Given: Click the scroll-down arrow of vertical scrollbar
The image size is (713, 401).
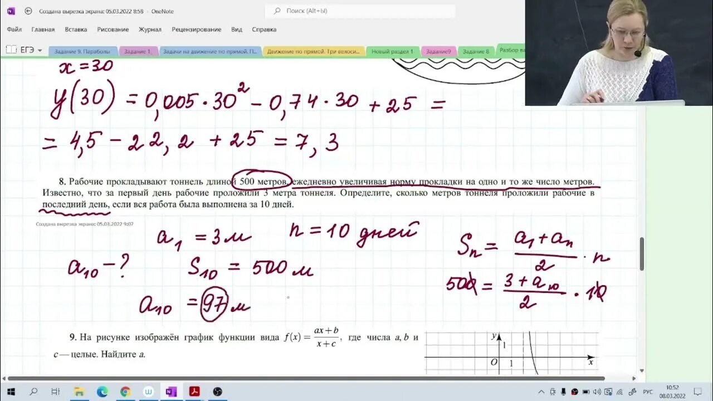Looking at the screenshot, I should point(642,370).
